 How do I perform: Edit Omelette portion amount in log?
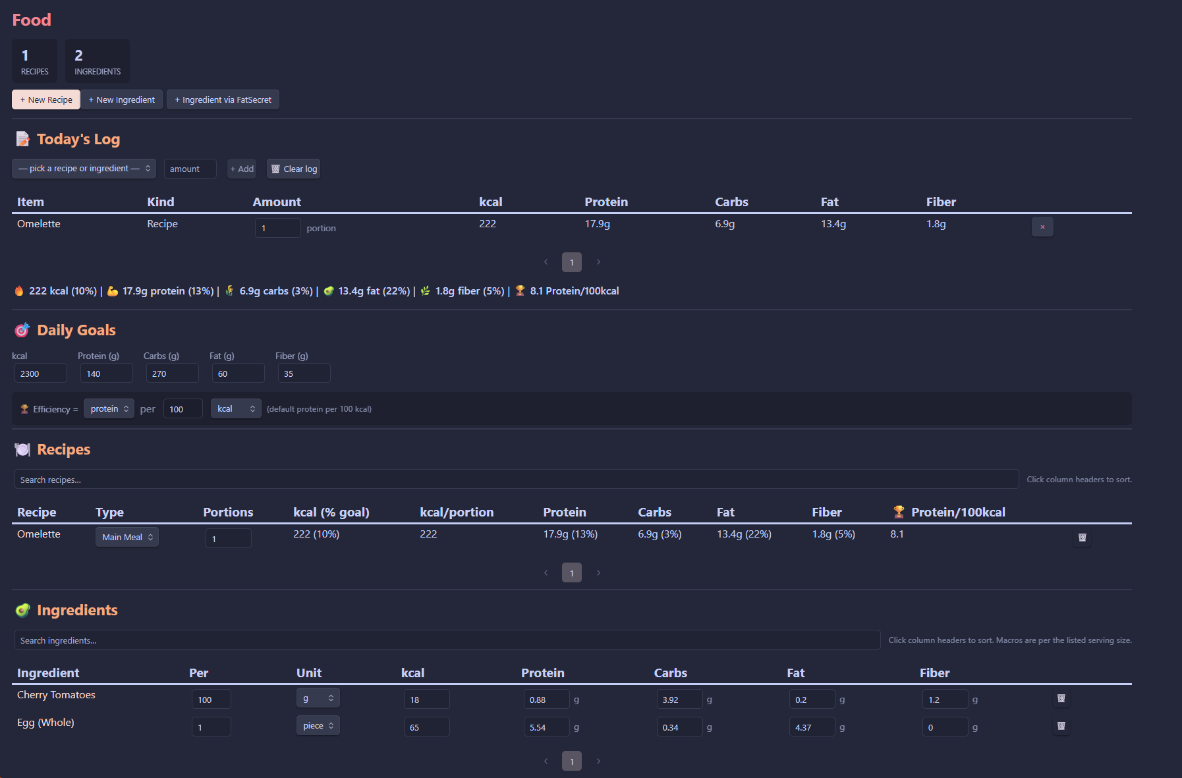click(278, 228)
